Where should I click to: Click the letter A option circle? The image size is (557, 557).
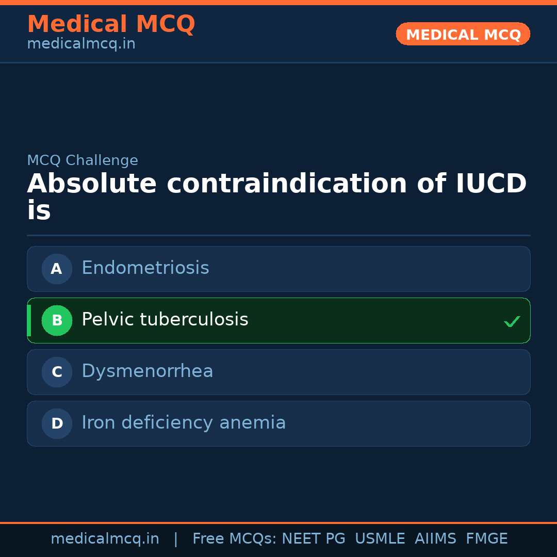point(57,269)
